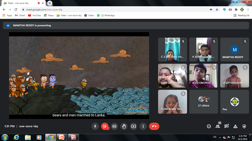Viewport: 252px width, 141px height.
Task: Click the Present now icon
Action: [134, 126]
